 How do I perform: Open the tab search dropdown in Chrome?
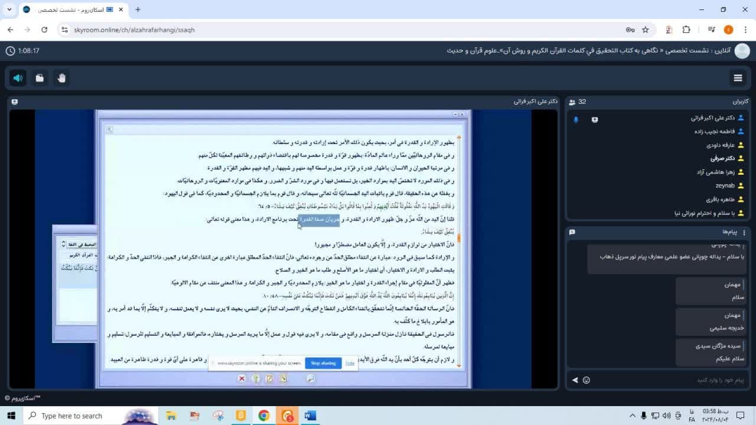(x=9, y=9)
